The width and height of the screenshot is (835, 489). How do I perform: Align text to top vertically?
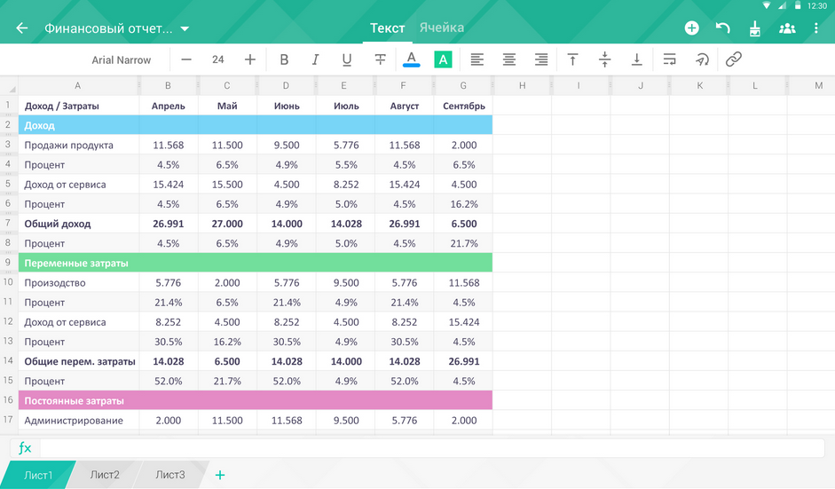pyautogui.click(x=572, y=59)
